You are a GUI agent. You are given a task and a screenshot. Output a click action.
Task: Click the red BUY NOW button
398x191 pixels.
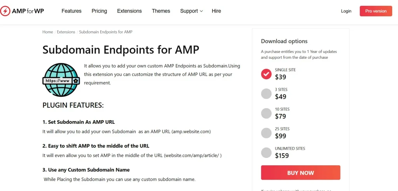[300, 173]
